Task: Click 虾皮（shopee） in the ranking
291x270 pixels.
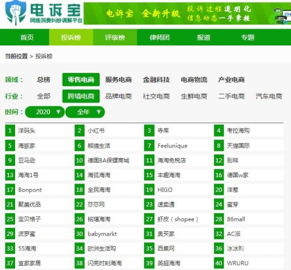Action: [178, 219]
